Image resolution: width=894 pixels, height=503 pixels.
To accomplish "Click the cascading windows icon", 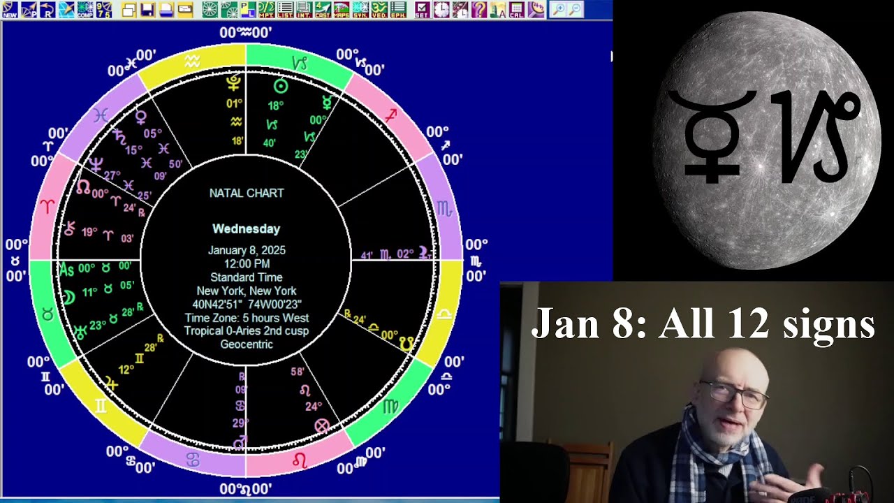I will click(129, 10).
